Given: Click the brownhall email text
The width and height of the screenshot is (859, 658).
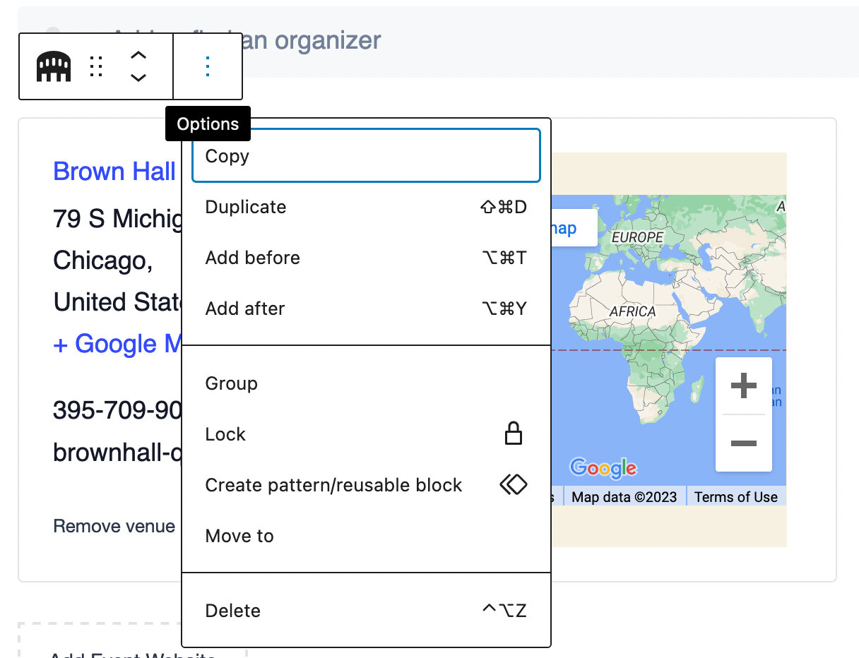Looking at the screenshot, I should point(117,453).
